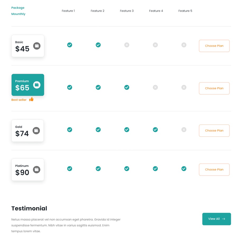Click the Feature 2 column header
The image size is (238, 238).
(x=98, y=11)
